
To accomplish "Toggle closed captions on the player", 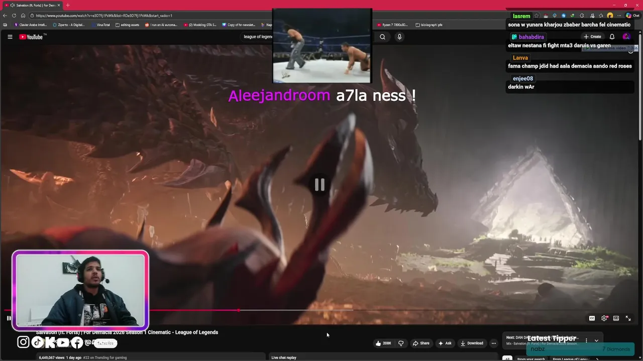I will click(592, 318).
